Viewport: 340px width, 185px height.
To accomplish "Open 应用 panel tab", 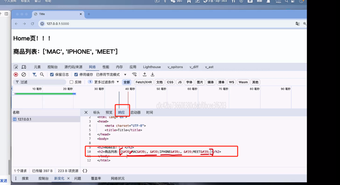I will point(133,67).
